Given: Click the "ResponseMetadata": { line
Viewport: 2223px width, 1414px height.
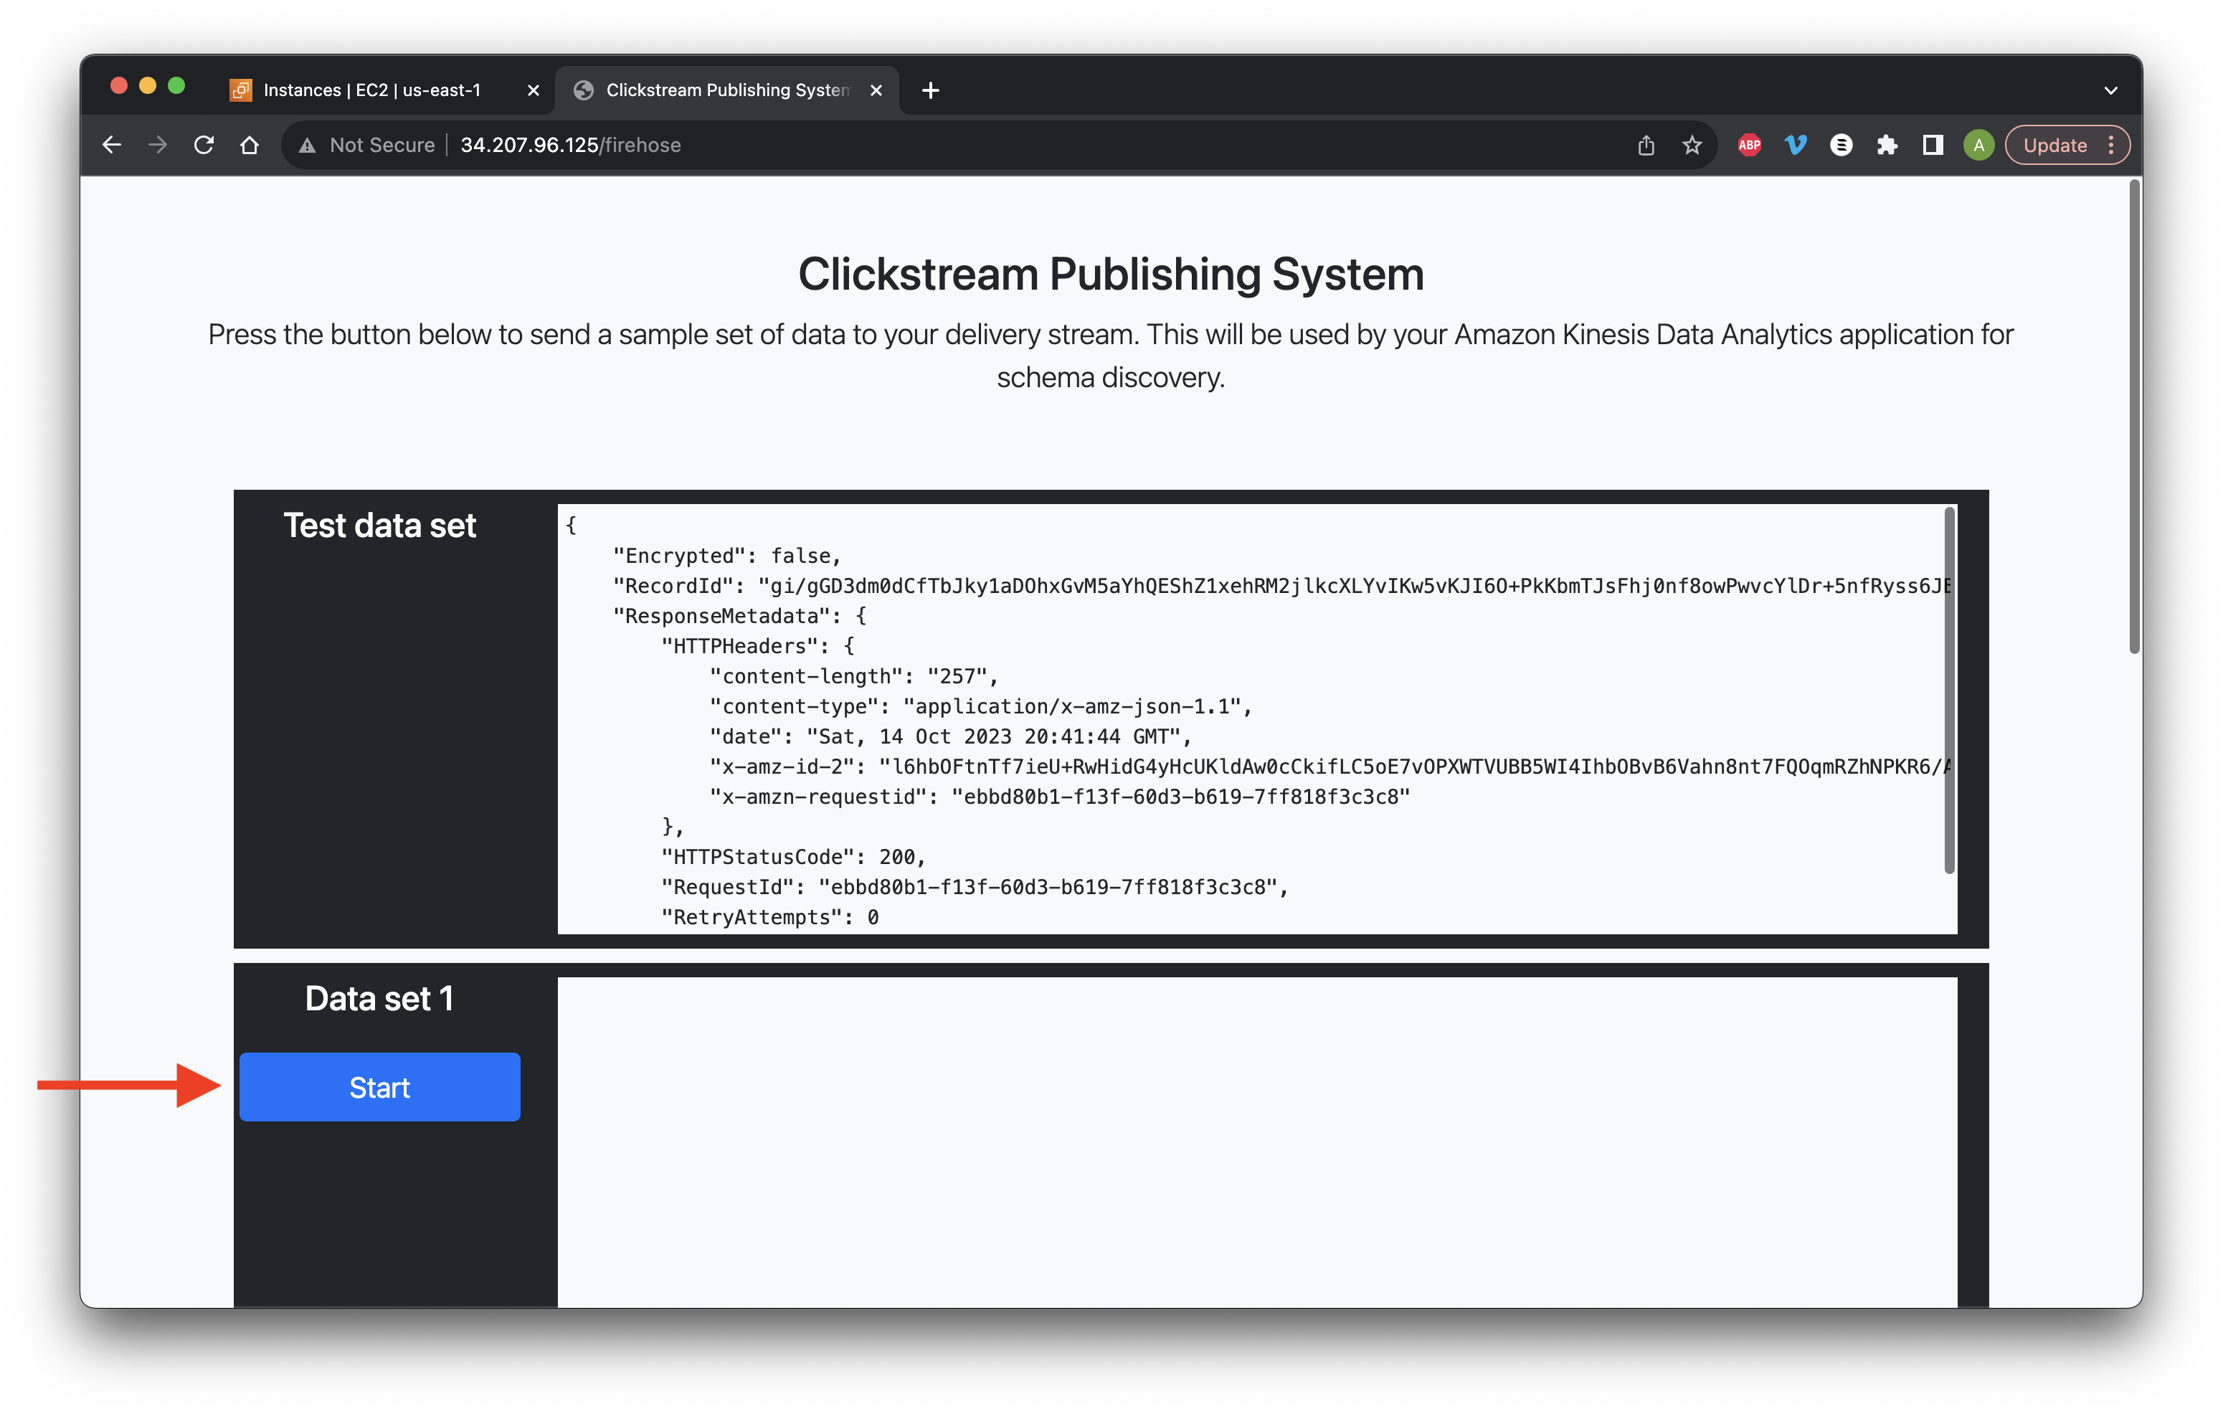Looking at the screenshot, I should (739, 616).
